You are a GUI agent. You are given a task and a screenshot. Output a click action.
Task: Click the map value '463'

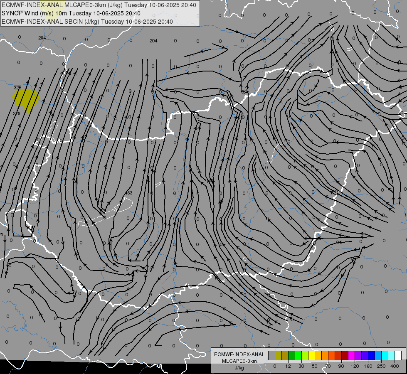[x=128, y=193]
